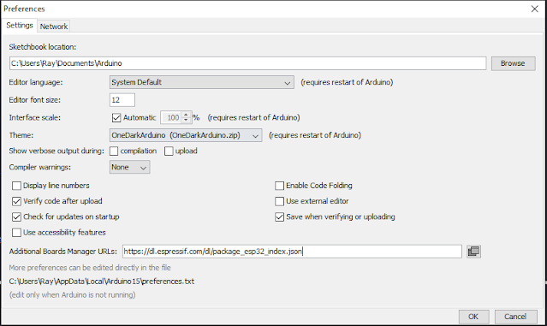Open the Compiler warnings dropdown
The width and height of the screenshot is (547, 326).
coord(130,168)
